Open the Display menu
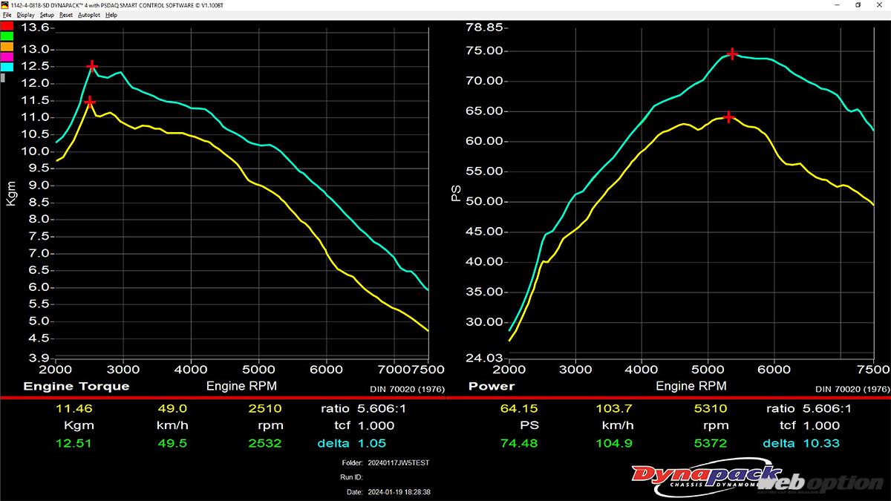Screen dimensions: 891x501 (x=25, y=15)
